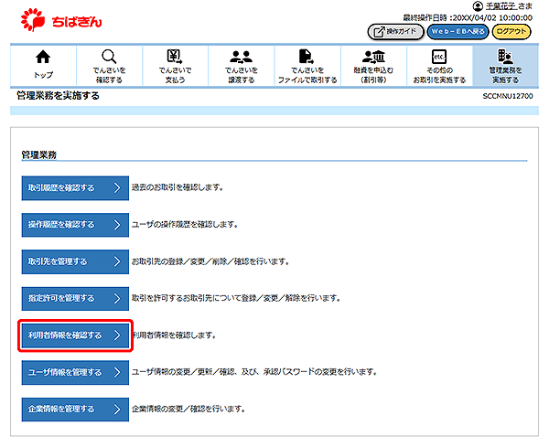Click the ちばぎん logo
This screenshot has width=549, height=447.
tap(61, 20)
